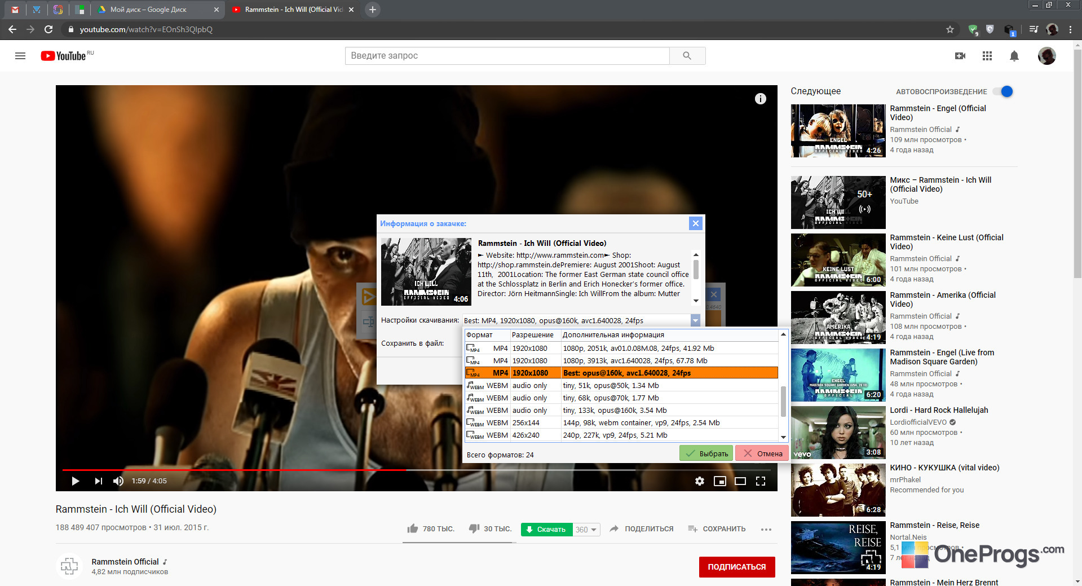Close the Rammstein YouTube tab
Viewport: 1082px width, 586px height.
coord(351,10)
